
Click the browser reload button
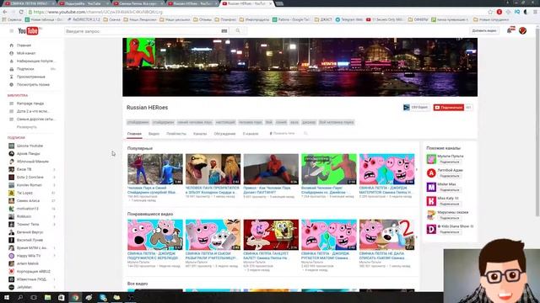coord(21,12)
